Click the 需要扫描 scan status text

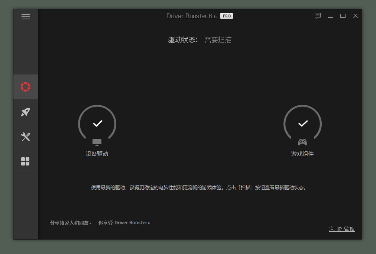tap(218, 40)
